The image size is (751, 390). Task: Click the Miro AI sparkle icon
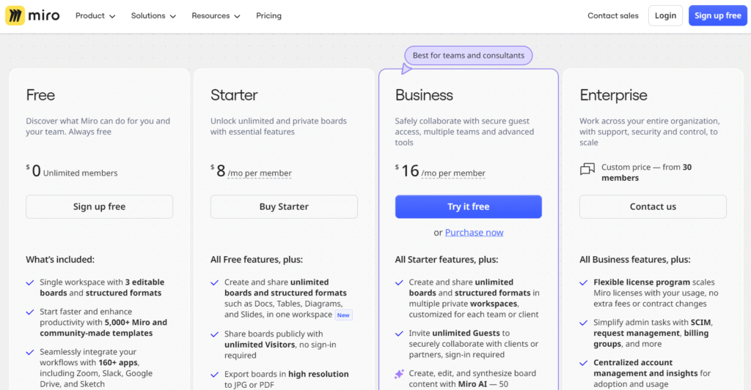(x=399, y=374)
